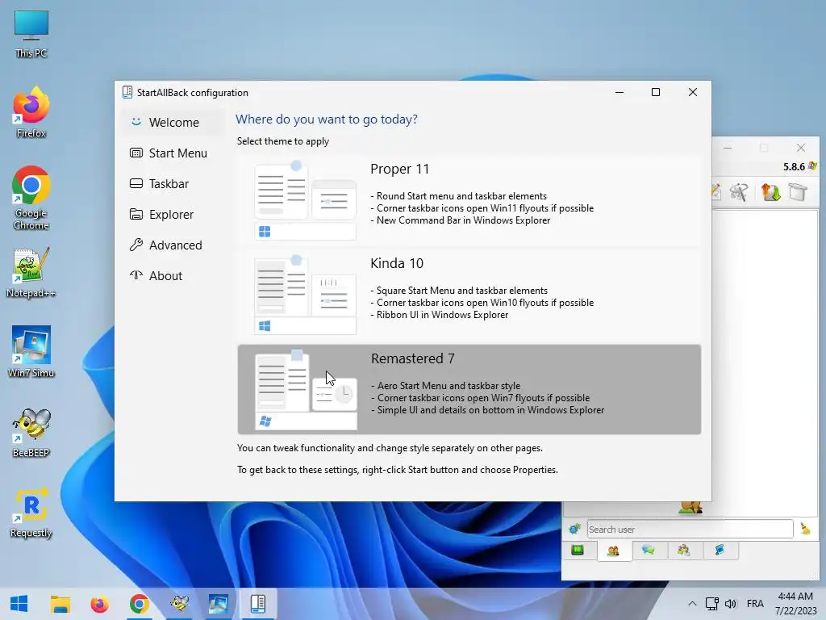Select BeeBEEP chats tab with speech bubbles
This screenshot has width=826, height=620.
click(x=649, y=551)
